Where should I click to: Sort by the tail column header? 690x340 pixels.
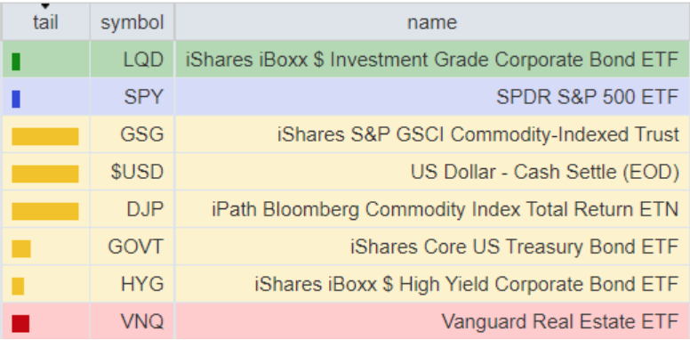coord(45,22)
